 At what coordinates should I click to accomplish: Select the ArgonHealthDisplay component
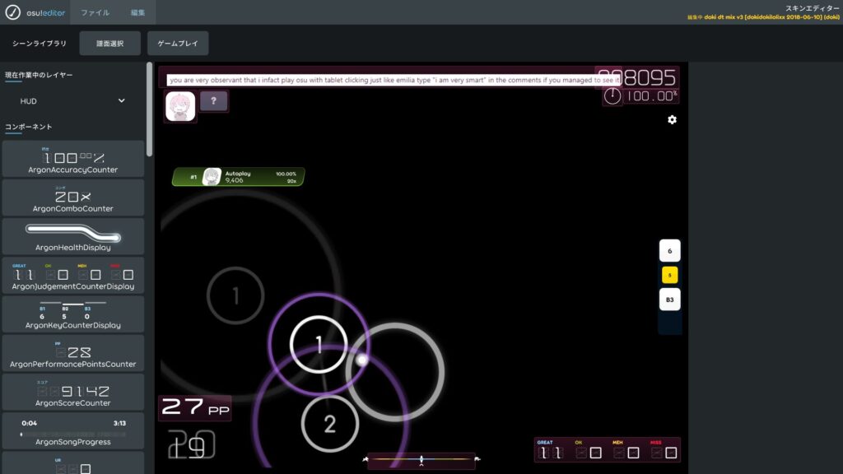72,237
